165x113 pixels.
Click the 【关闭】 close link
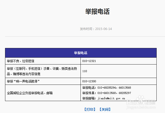(x=105, y=109)
